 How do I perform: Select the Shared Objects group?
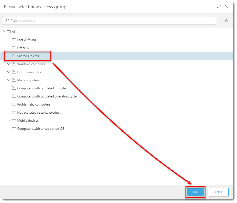coord(28,56)
